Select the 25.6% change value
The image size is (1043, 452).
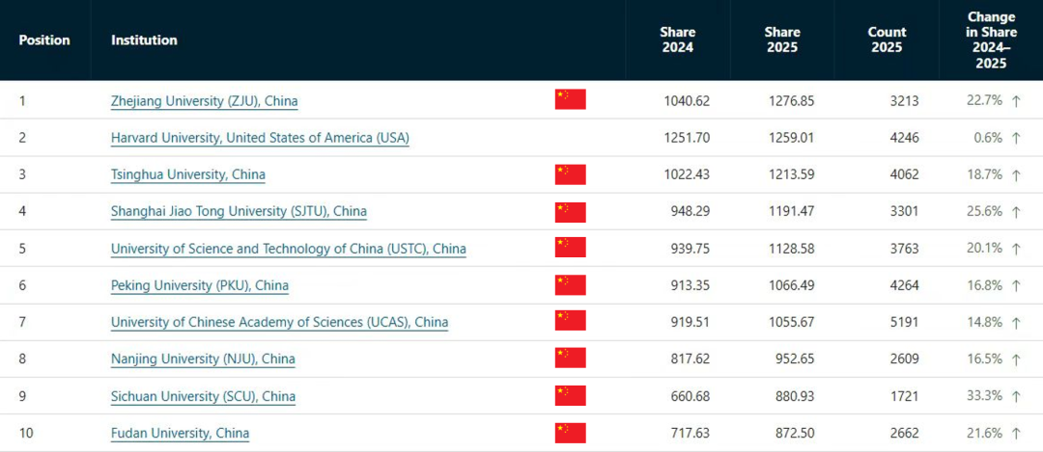tap(984, 212)
